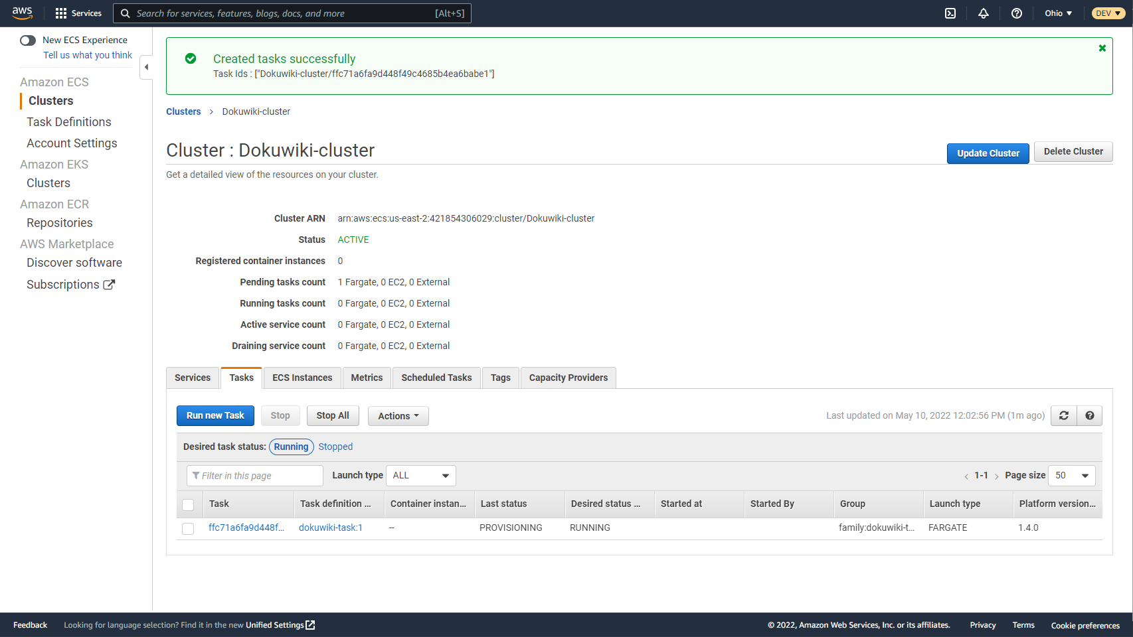
Task: Switch to the ECS Instances tab
Action: pyautogui.click(x=302, y=378)
